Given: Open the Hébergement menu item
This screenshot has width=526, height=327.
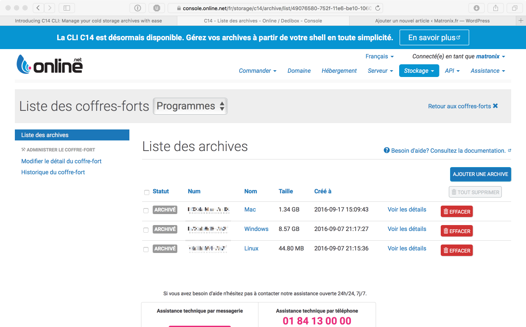Looking at the screenshot, I should point(339,71).
